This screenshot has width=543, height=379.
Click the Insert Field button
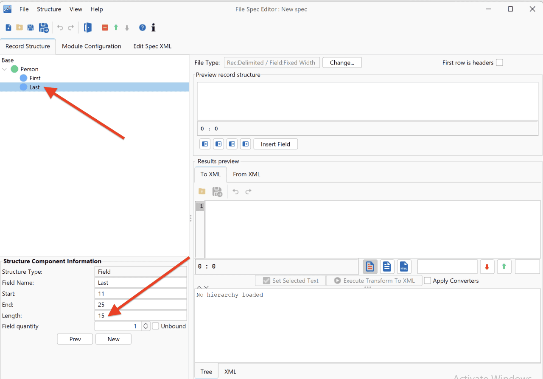point(275,144)
